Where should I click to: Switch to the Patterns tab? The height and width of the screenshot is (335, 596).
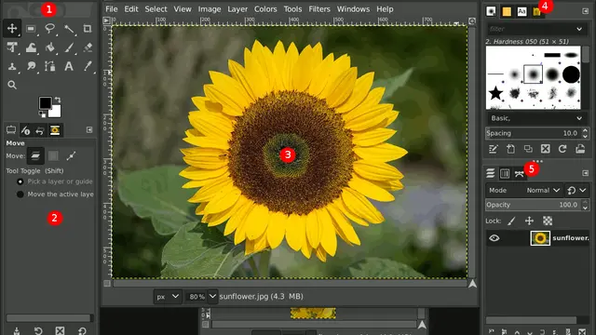pos(507,12)
